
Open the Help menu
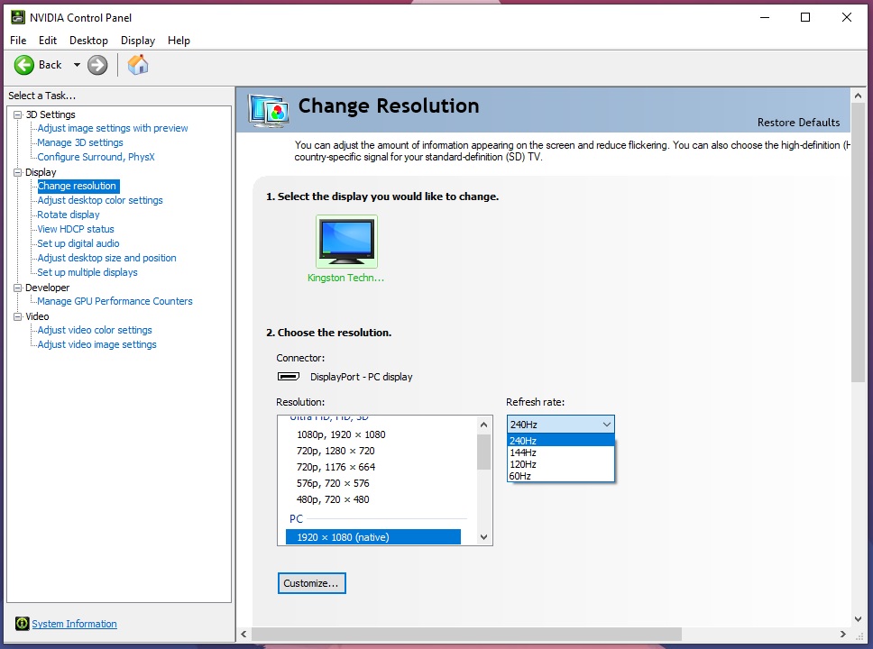click(x=179, y=40)
